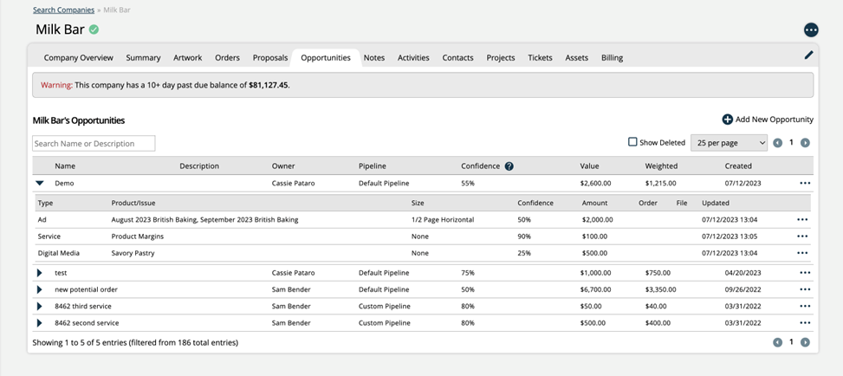Open the Orders tab

[x=227, y=57]
